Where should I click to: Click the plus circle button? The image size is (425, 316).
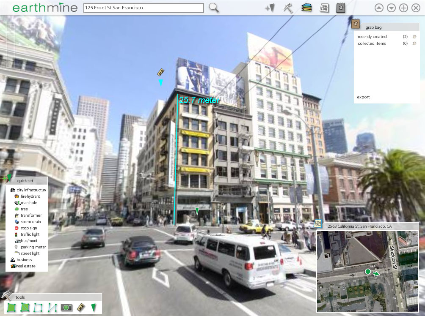pyautogui.click(x=403, y=8)
